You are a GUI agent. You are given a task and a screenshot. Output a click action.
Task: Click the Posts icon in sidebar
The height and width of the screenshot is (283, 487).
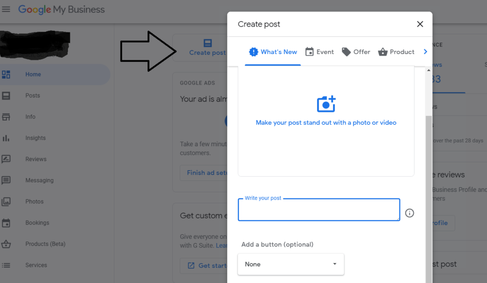[x=6, y=95]
